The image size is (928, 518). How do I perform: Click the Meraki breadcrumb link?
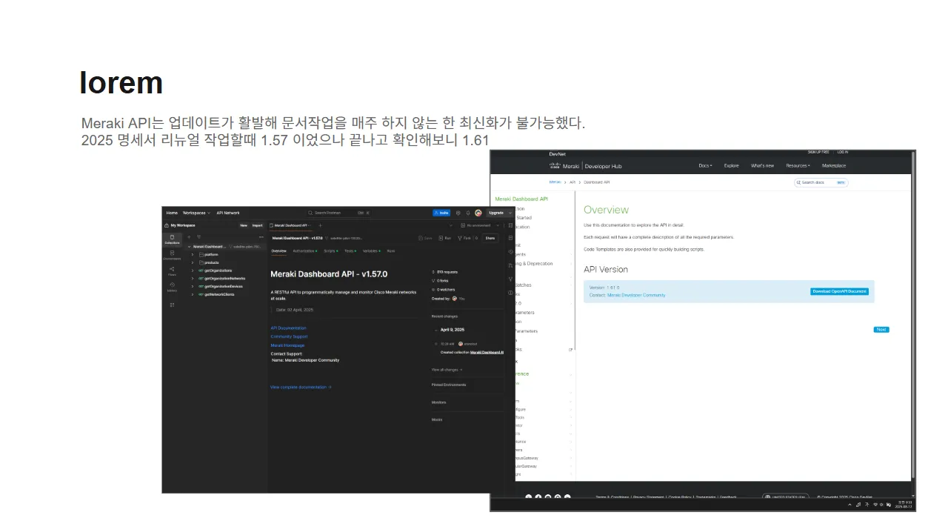[555, 182]
